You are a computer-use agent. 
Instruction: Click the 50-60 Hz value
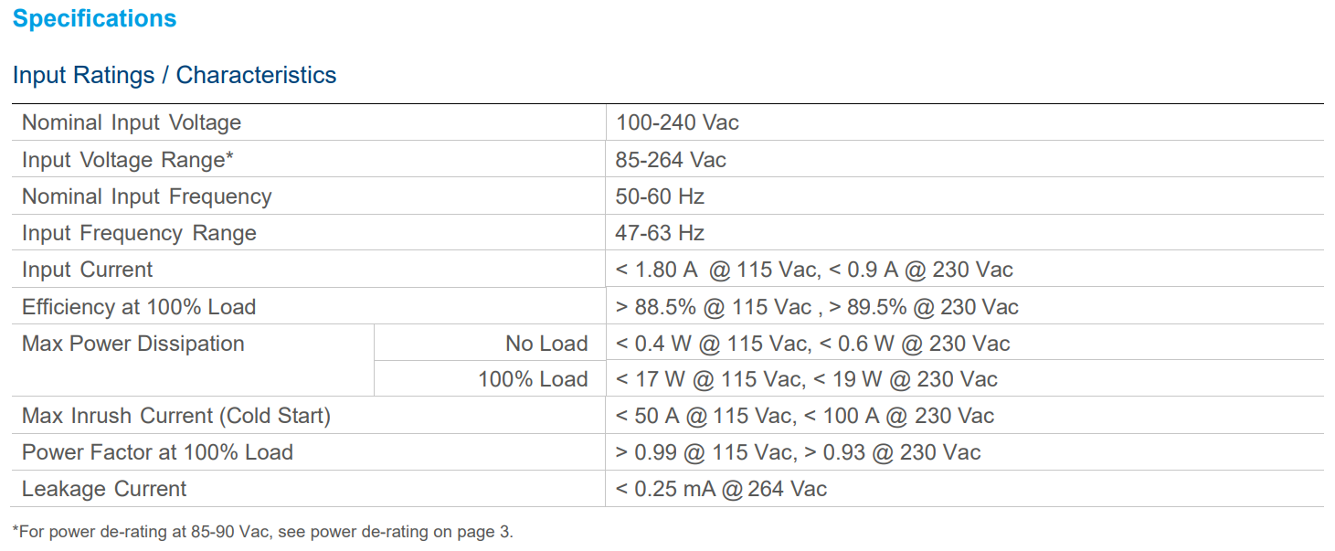(660, 196)
